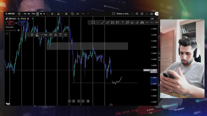Screen dimensions: 207x116
Task: Click the blue BUY price button
Action: tap(22, 23)
